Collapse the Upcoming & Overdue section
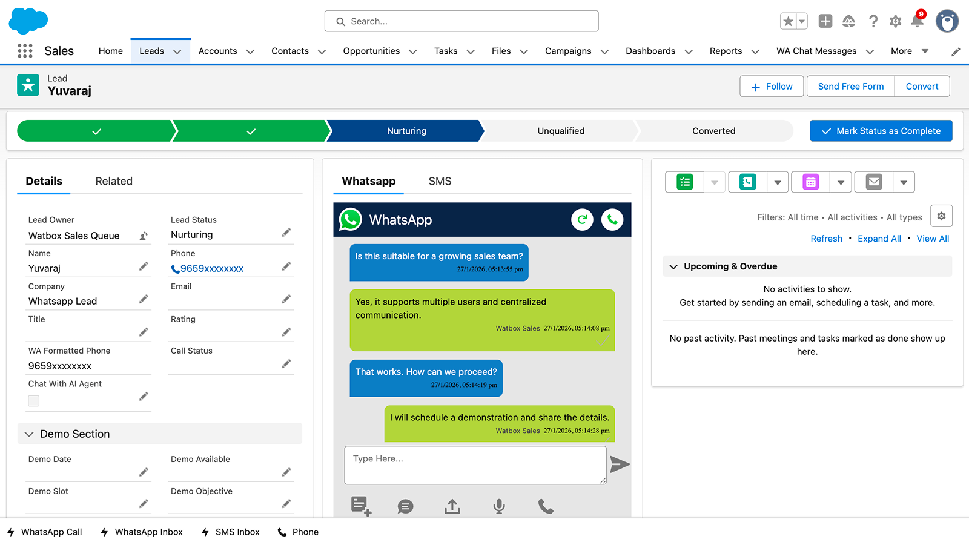Screen dimensions: 969x545 (x=673, y=266)
